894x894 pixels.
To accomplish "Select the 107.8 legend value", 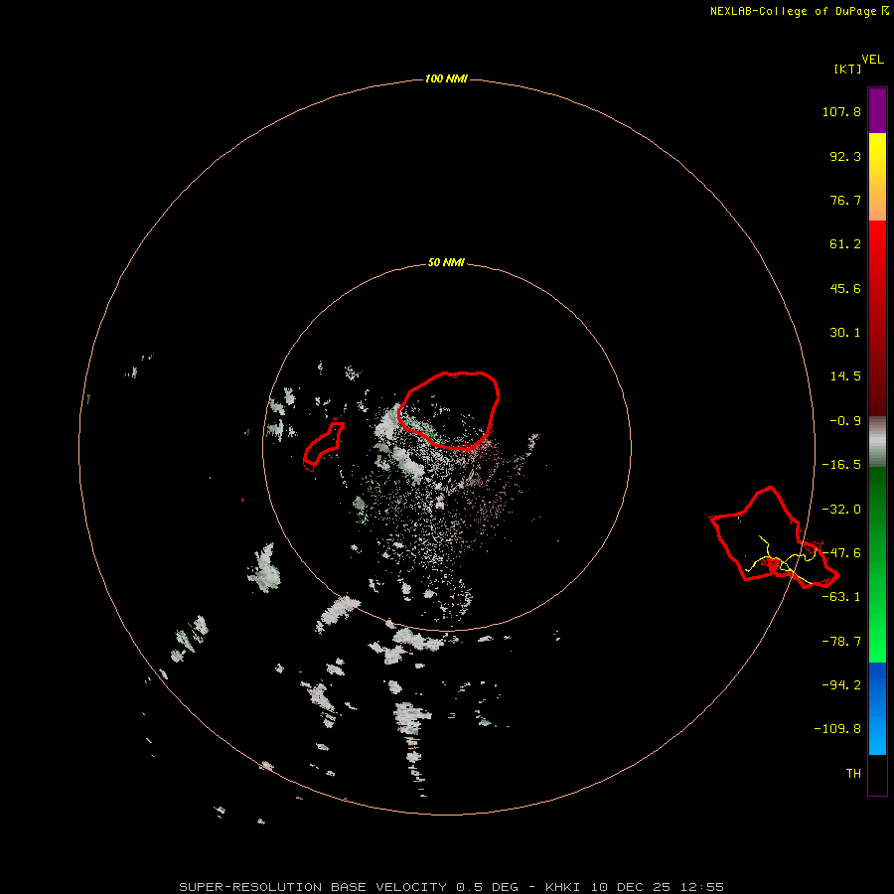I will (x=841, y=111).
